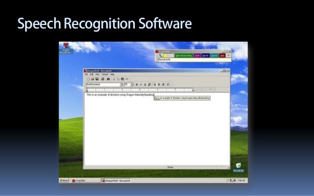Open the red Help menu on DragonBar
This screenshot has height=196, width=314.
click(x=222, y=56)
